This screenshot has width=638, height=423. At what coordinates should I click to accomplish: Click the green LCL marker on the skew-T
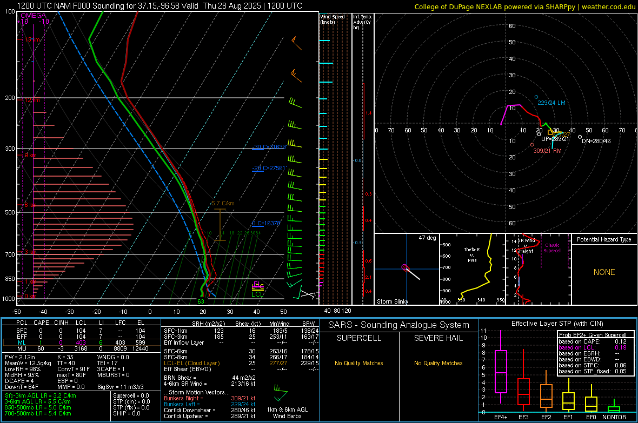[x=257, y=294]
